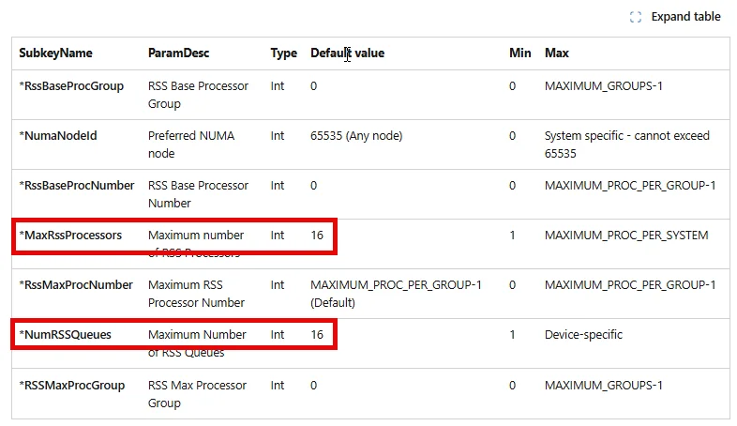
Task: Click the Type column header
Action: coord(283,53)
